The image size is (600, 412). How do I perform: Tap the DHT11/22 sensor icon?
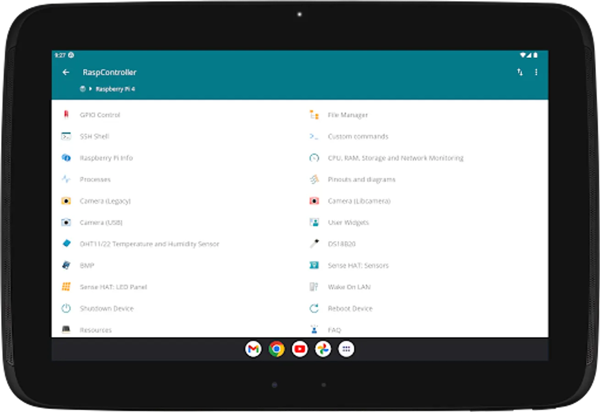pos(66,244)
